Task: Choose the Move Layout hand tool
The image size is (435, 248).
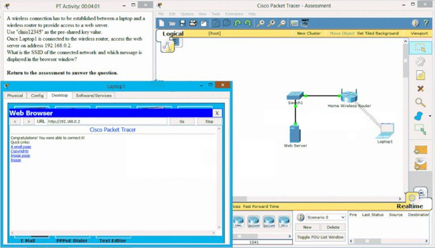Action: point(420,61)
